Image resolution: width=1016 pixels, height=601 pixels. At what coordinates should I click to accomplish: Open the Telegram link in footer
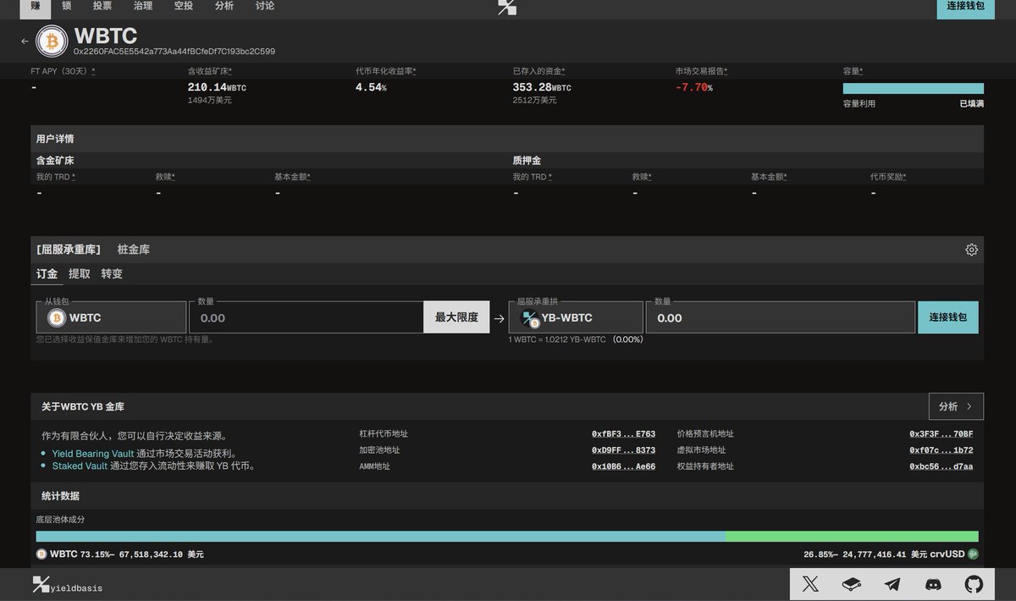[892, 584]
